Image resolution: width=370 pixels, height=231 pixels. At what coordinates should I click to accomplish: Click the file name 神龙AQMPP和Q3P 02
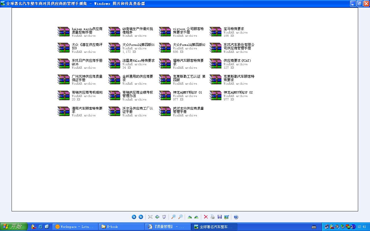238,92
